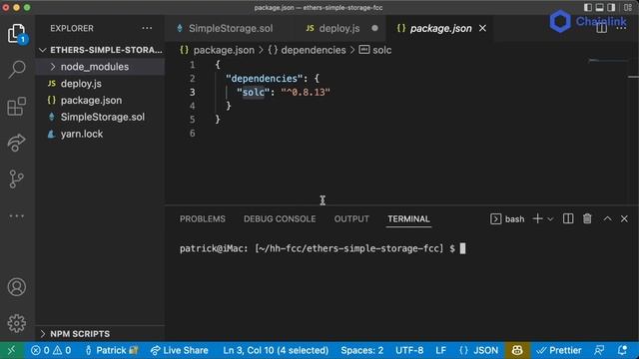Click the Copilot status icon
The width and height of the screenshot is (639, 359).
tap(517, 350)
